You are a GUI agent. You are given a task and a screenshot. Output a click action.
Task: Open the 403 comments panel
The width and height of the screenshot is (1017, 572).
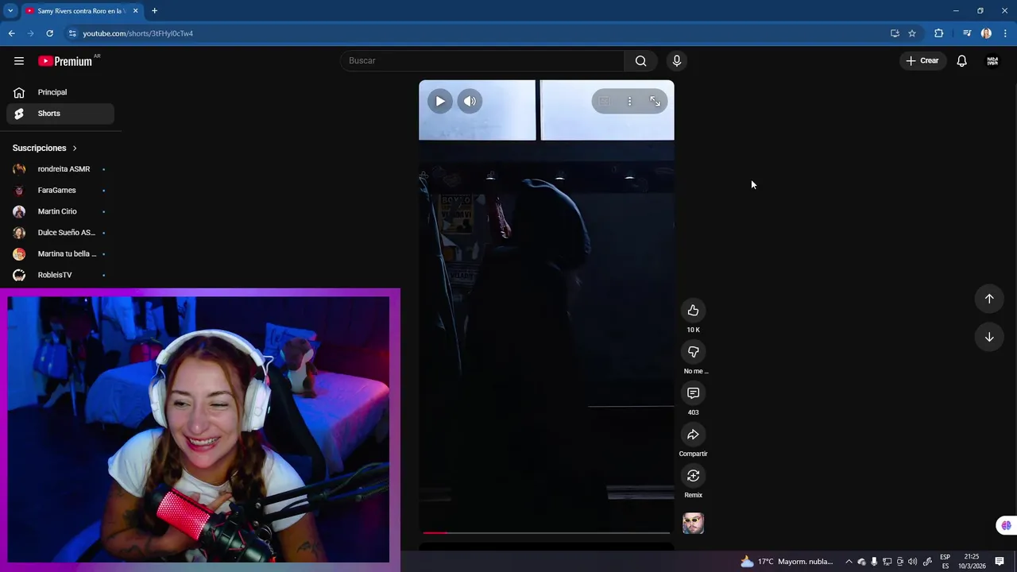694,393
